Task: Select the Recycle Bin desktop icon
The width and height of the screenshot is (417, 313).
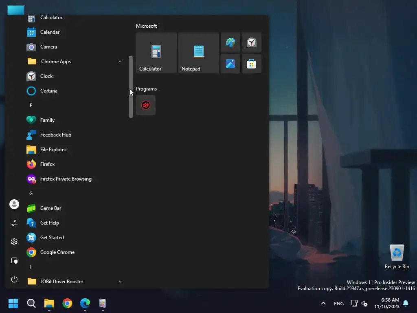Action: pos(397,257)
